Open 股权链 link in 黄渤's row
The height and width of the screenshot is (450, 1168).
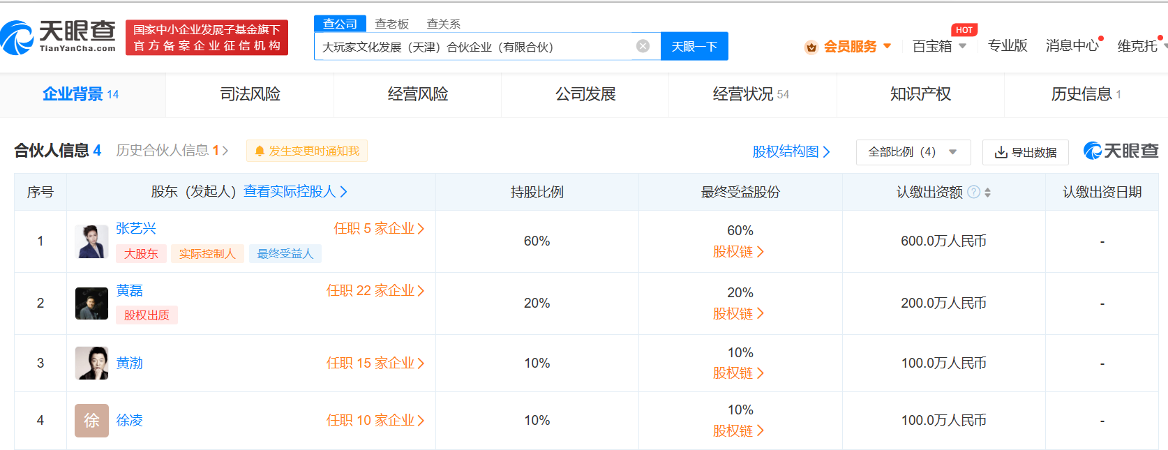click(x=739, y=373)
